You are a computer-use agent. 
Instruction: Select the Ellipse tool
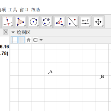point(47,22)
